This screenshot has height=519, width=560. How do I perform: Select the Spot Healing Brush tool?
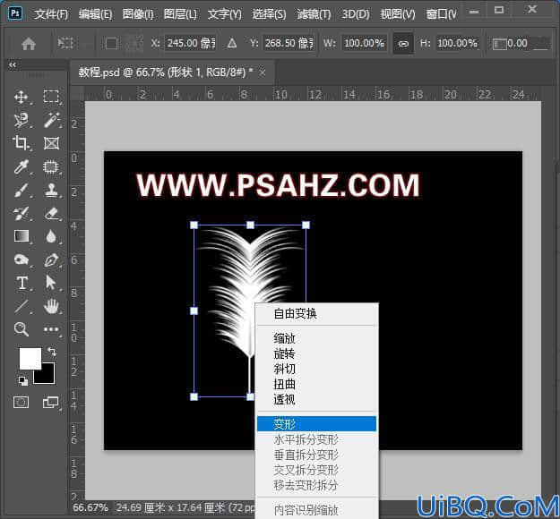pos(51,166)
